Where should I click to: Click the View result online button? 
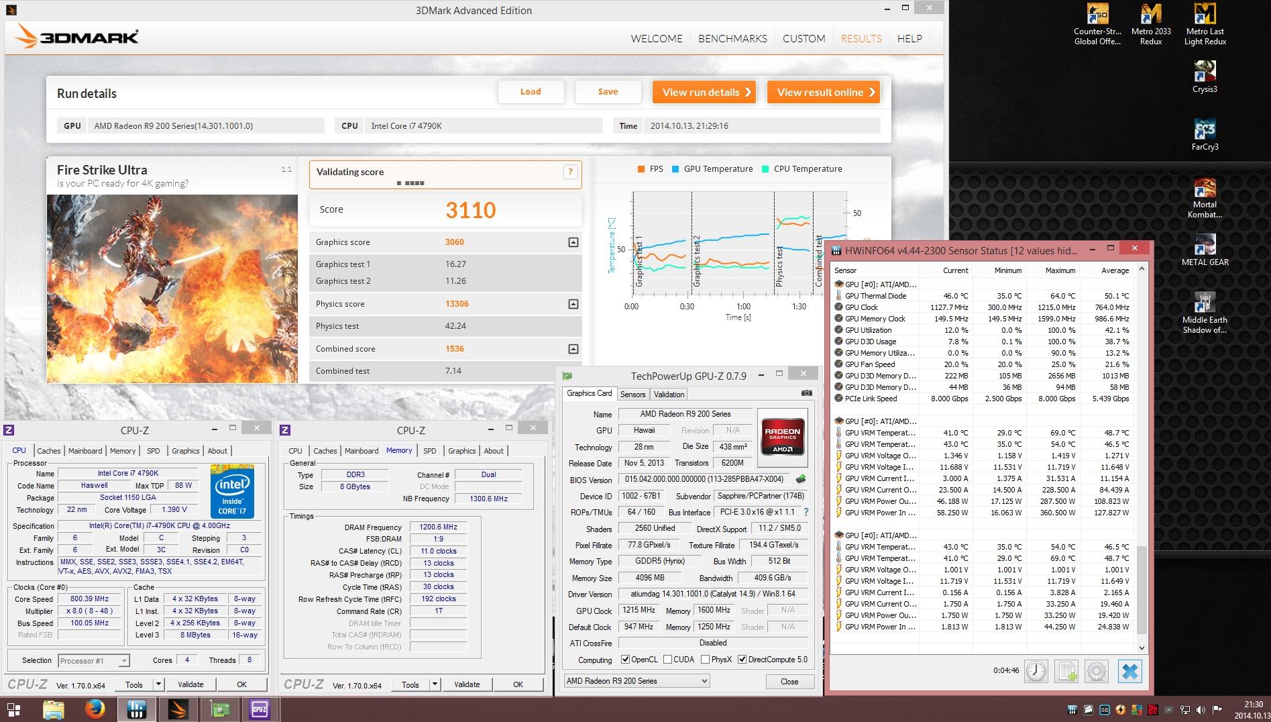[824, 92]
